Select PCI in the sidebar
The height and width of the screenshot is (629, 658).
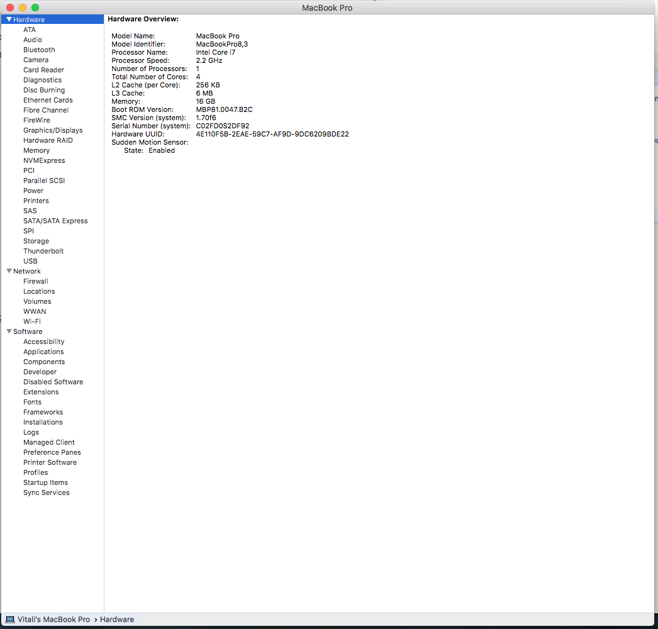point(29,170)
